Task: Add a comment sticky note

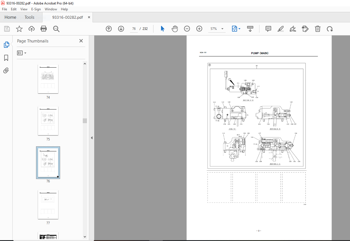Action: click(x=268, y=29)
